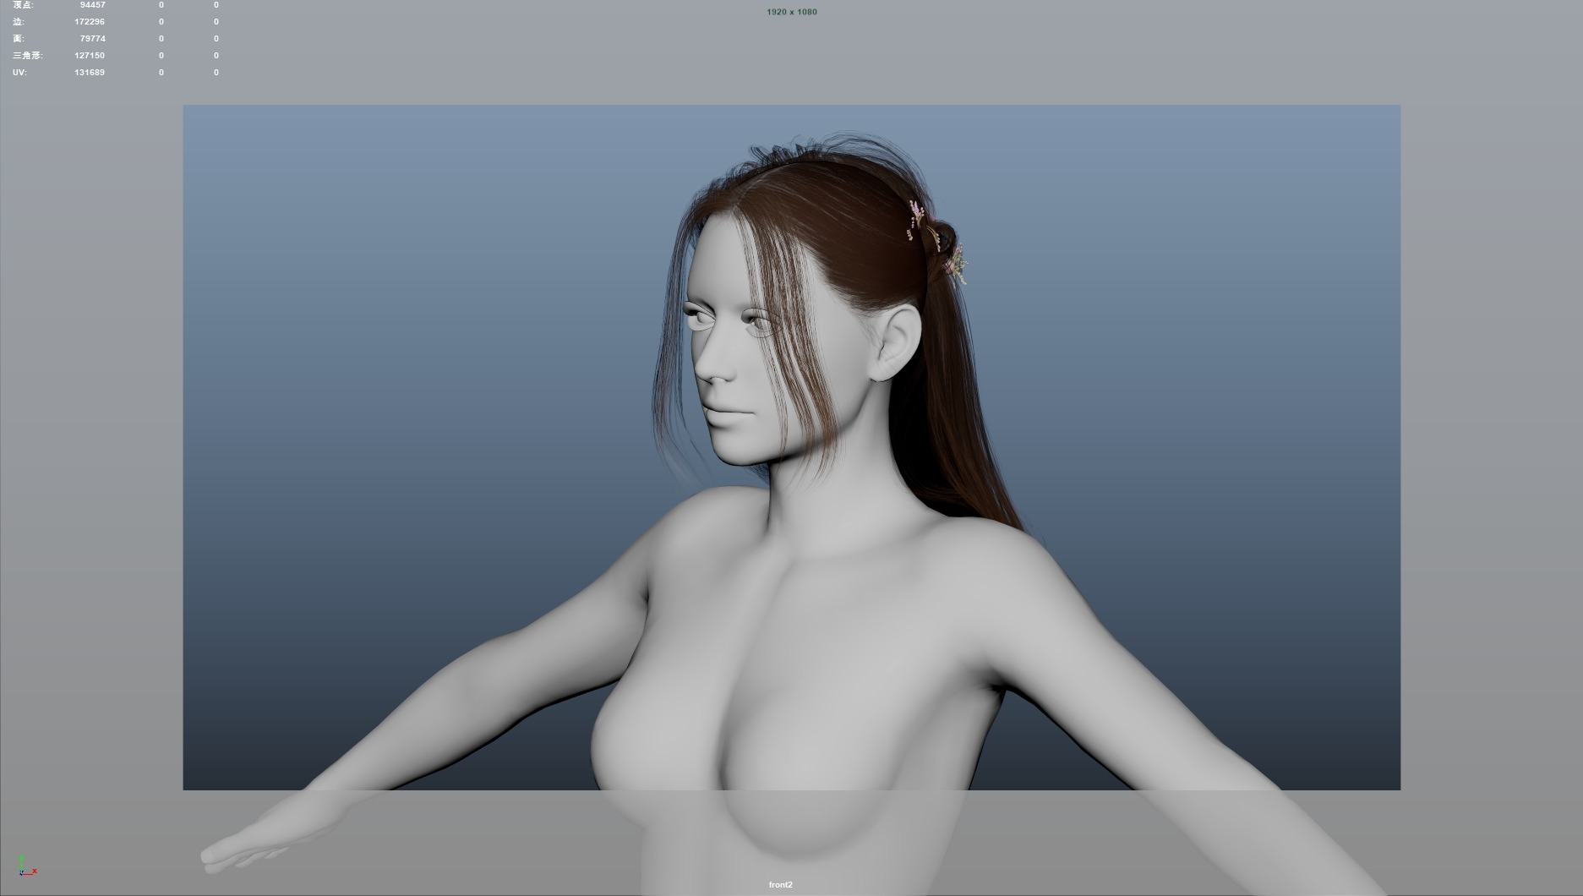Click the '边:' edge count label

[18, 22]
